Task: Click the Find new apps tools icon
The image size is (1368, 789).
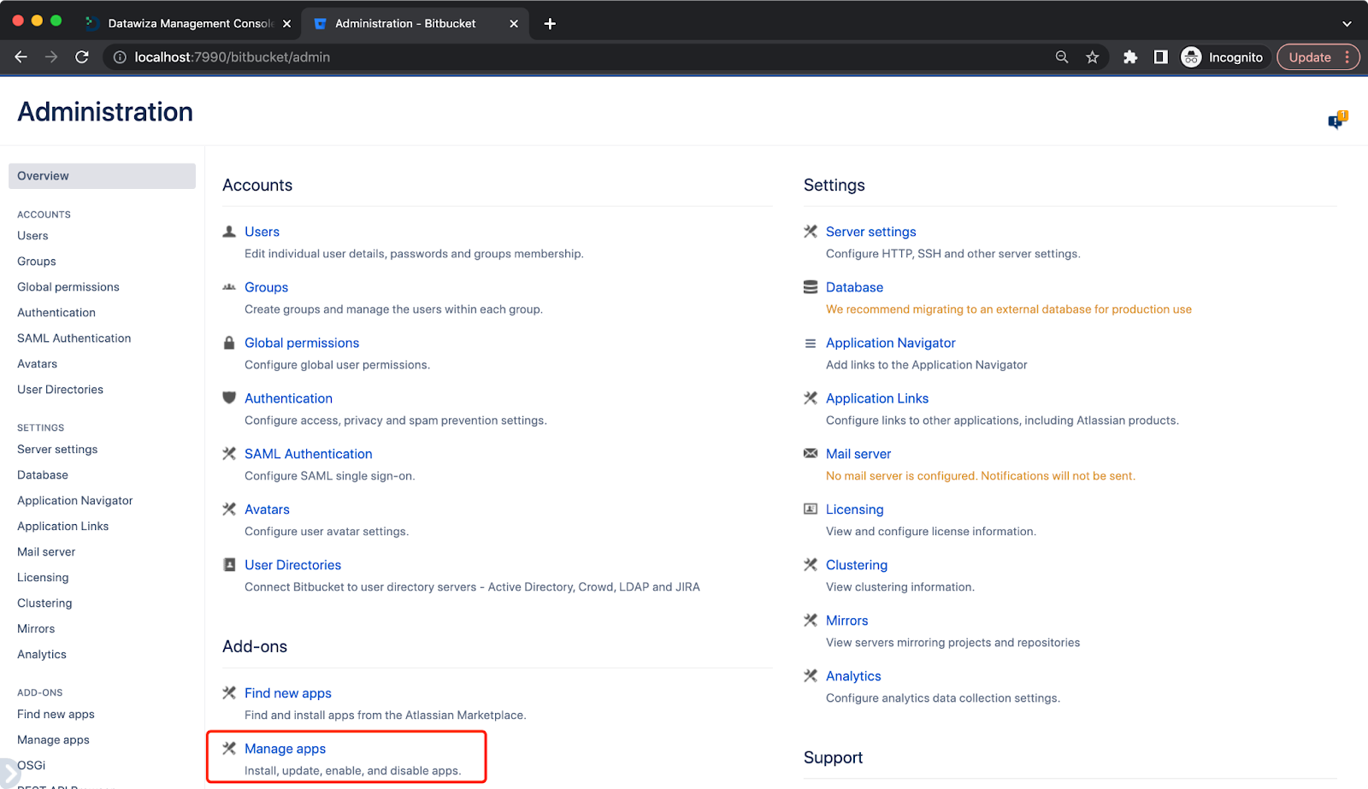Action: click(x=229, y=693)
